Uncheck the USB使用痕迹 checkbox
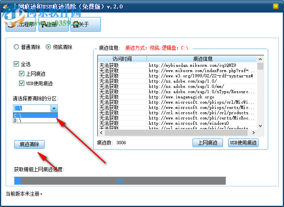 tap(21, 83)
